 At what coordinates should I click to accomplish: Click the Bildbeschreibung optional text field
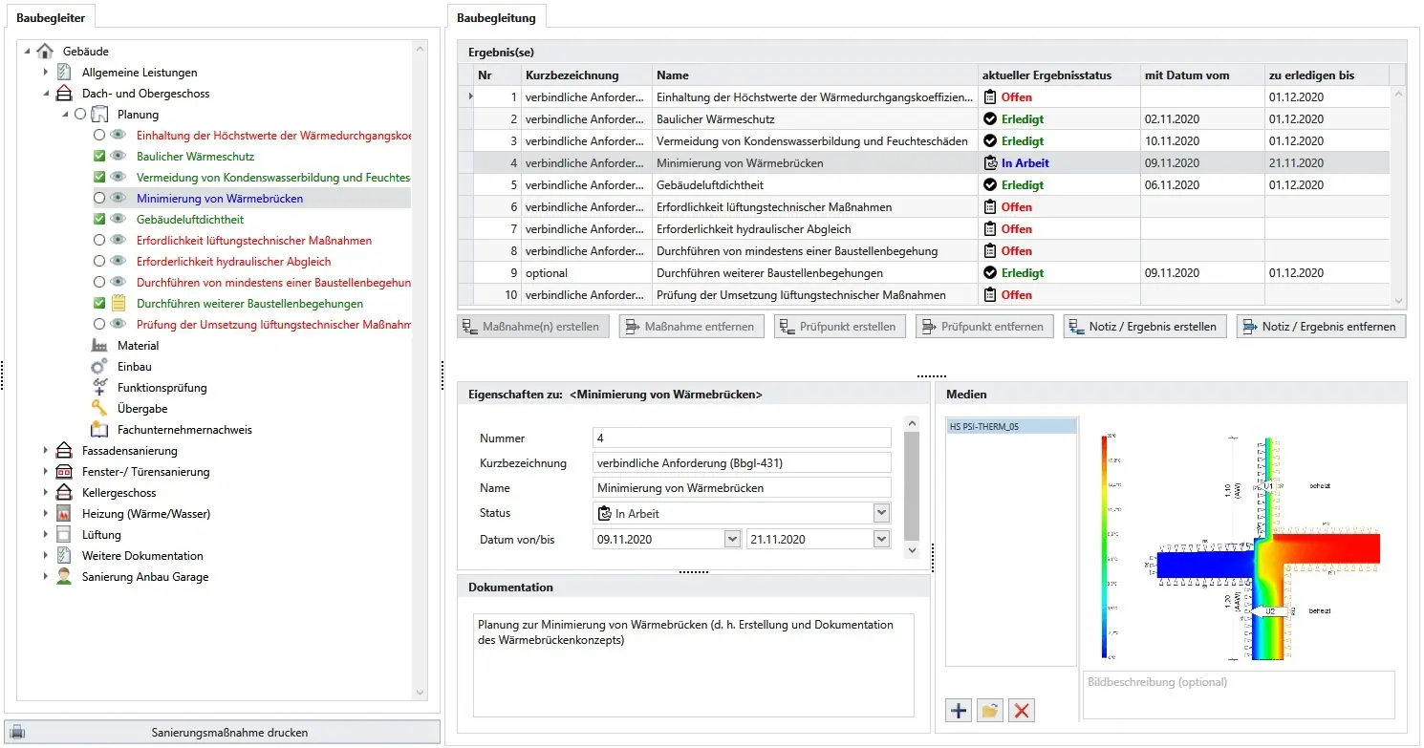(x=1238, y=695)
